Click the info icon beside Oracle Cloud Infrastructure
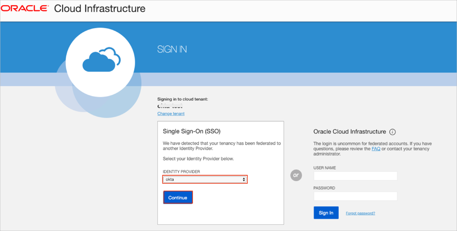 click(x=392, y=132)
